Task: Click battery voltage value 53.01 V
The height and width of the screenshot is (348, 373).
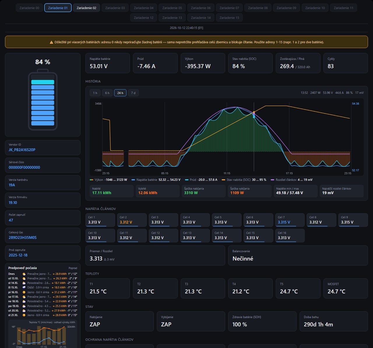Action: 98,66
